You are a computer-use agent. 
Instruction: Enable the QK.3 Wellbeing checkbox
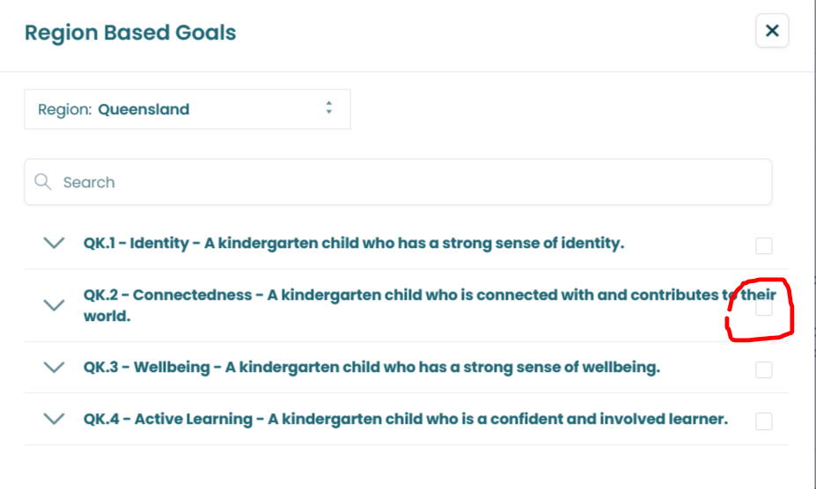(764, 370)
